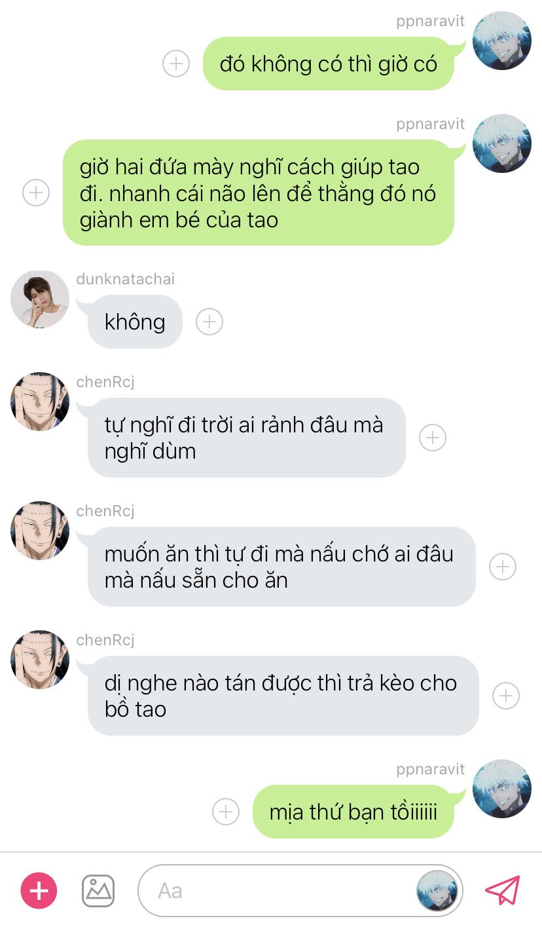Screen dimensions: 542x927
Task: Tap the avatar inside the message input
Action: click(x=436, y=891)
